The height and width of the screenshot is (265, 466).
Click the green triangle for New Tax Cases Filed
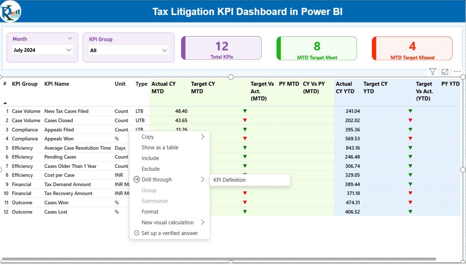click(245, 111)
